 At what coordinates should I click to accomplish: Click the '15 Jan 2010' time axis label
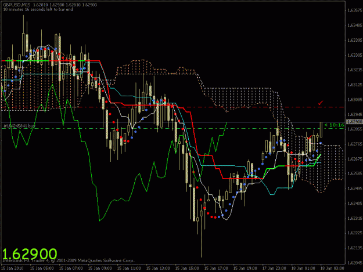click(12, 268)
